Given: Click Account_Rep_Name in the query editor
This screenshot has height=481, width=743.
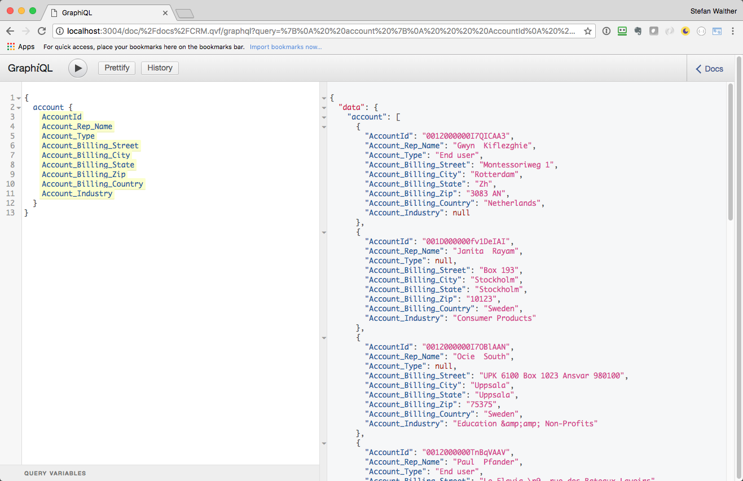Looking at the screenshot, I should point(77,126).
